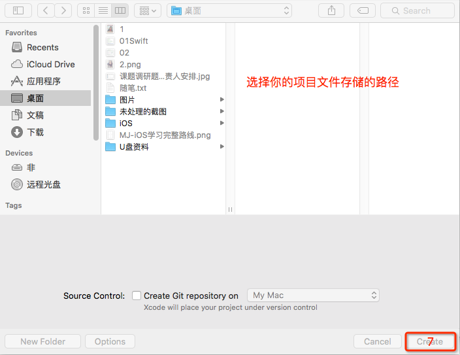Click the edit Tags toolbar button

coord(363,11)
